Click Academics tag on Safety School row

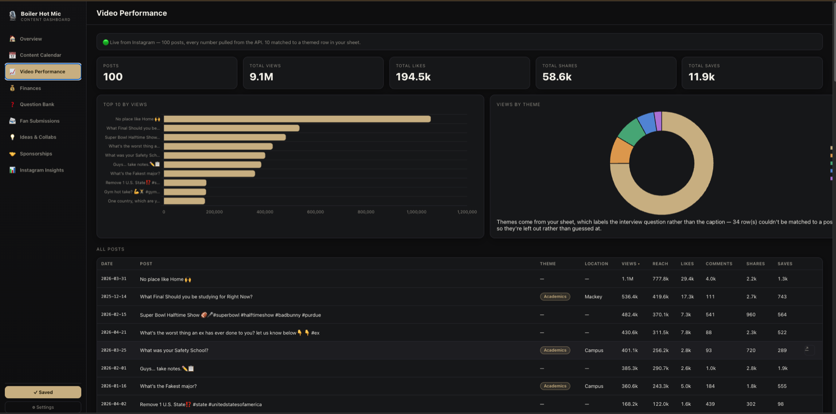click(x=555, y=350)
